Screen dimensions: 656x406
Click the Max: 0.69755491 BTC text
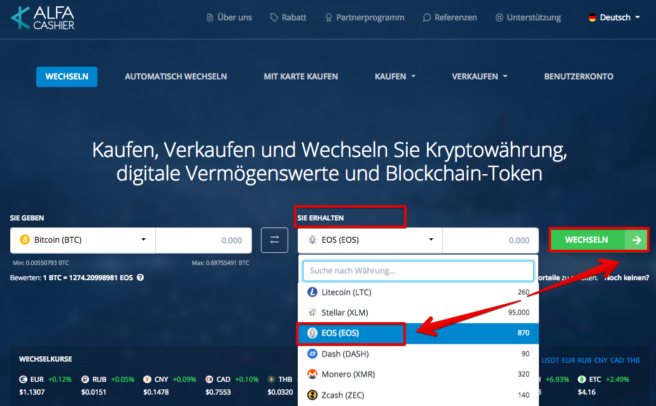[x=221, y=263]
